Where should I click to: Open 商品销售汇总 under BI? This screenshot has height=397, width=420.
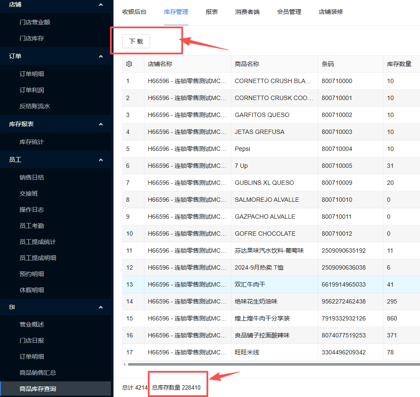(38, 373)
